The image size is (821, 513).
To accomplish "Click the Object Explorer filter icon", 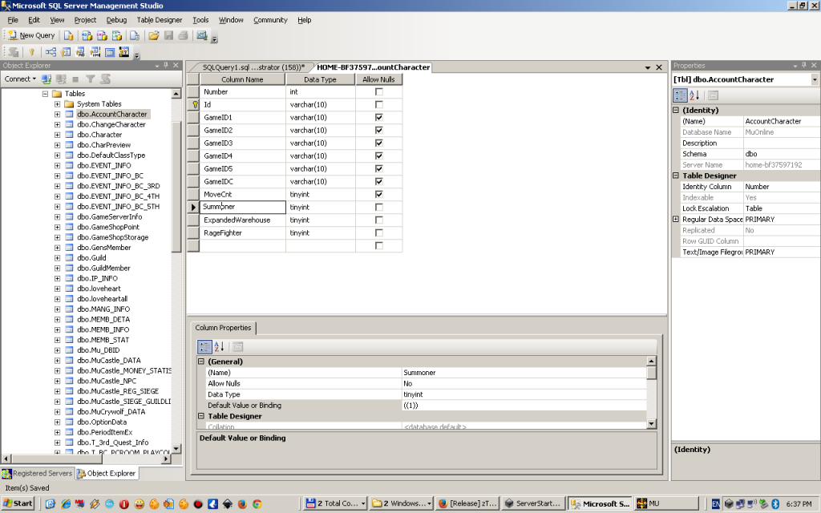I will click(91, 79).
